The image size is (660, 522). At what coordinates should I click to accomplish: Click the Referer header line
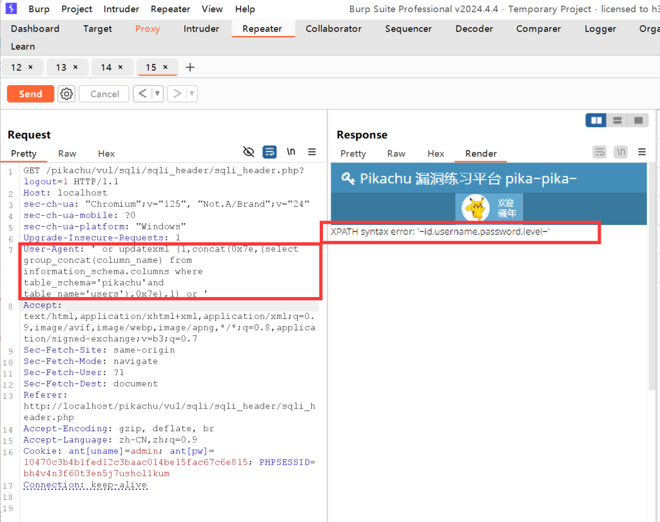(x=170, y=406)
